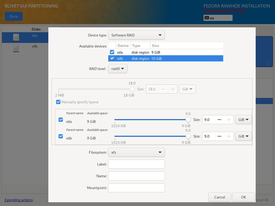Open the Device type Software RAID dropdown
Image resolution: width=275 pixels, height=206 pixels.
[x=136, y=35]
